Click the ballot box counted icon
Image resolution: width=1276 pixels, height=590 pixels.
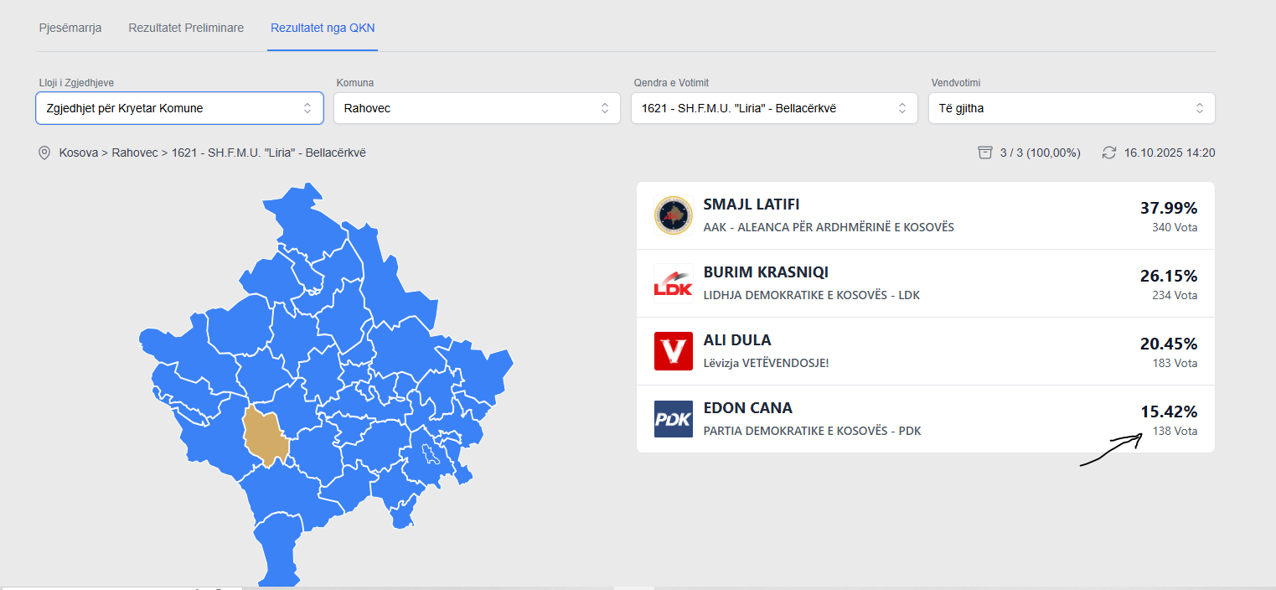pyautogui.click(x=985, y=153)
